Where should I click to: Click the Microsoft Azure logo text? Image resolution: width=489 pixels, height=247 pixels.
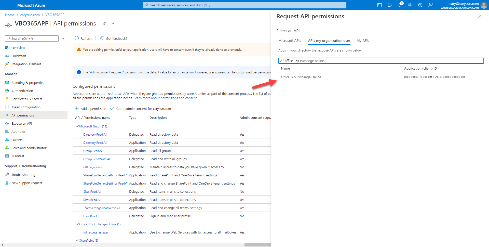[31, 5]
